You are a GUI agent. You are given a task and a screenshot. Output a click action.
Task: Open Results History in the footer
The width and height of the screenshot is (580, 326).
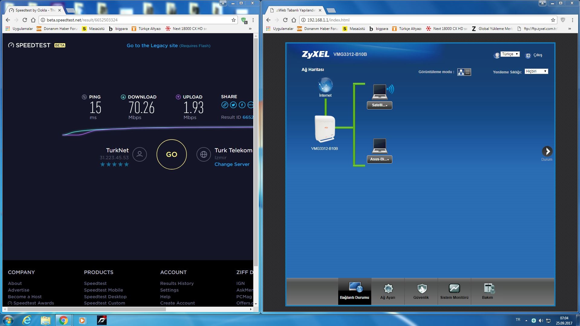click(x=177, y=283)
